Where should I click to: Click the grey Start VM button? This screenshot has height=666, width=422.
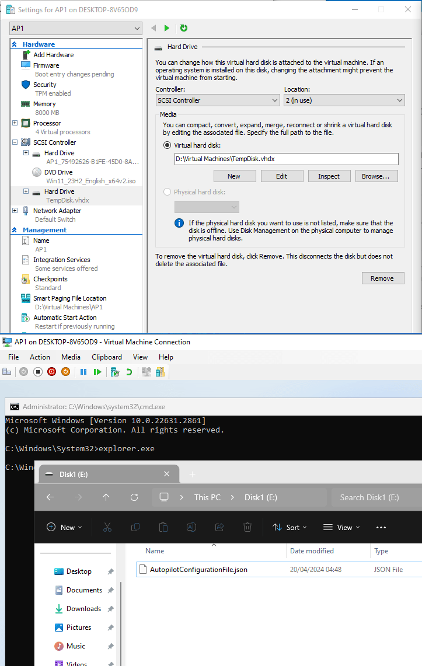tap(24, 372)
